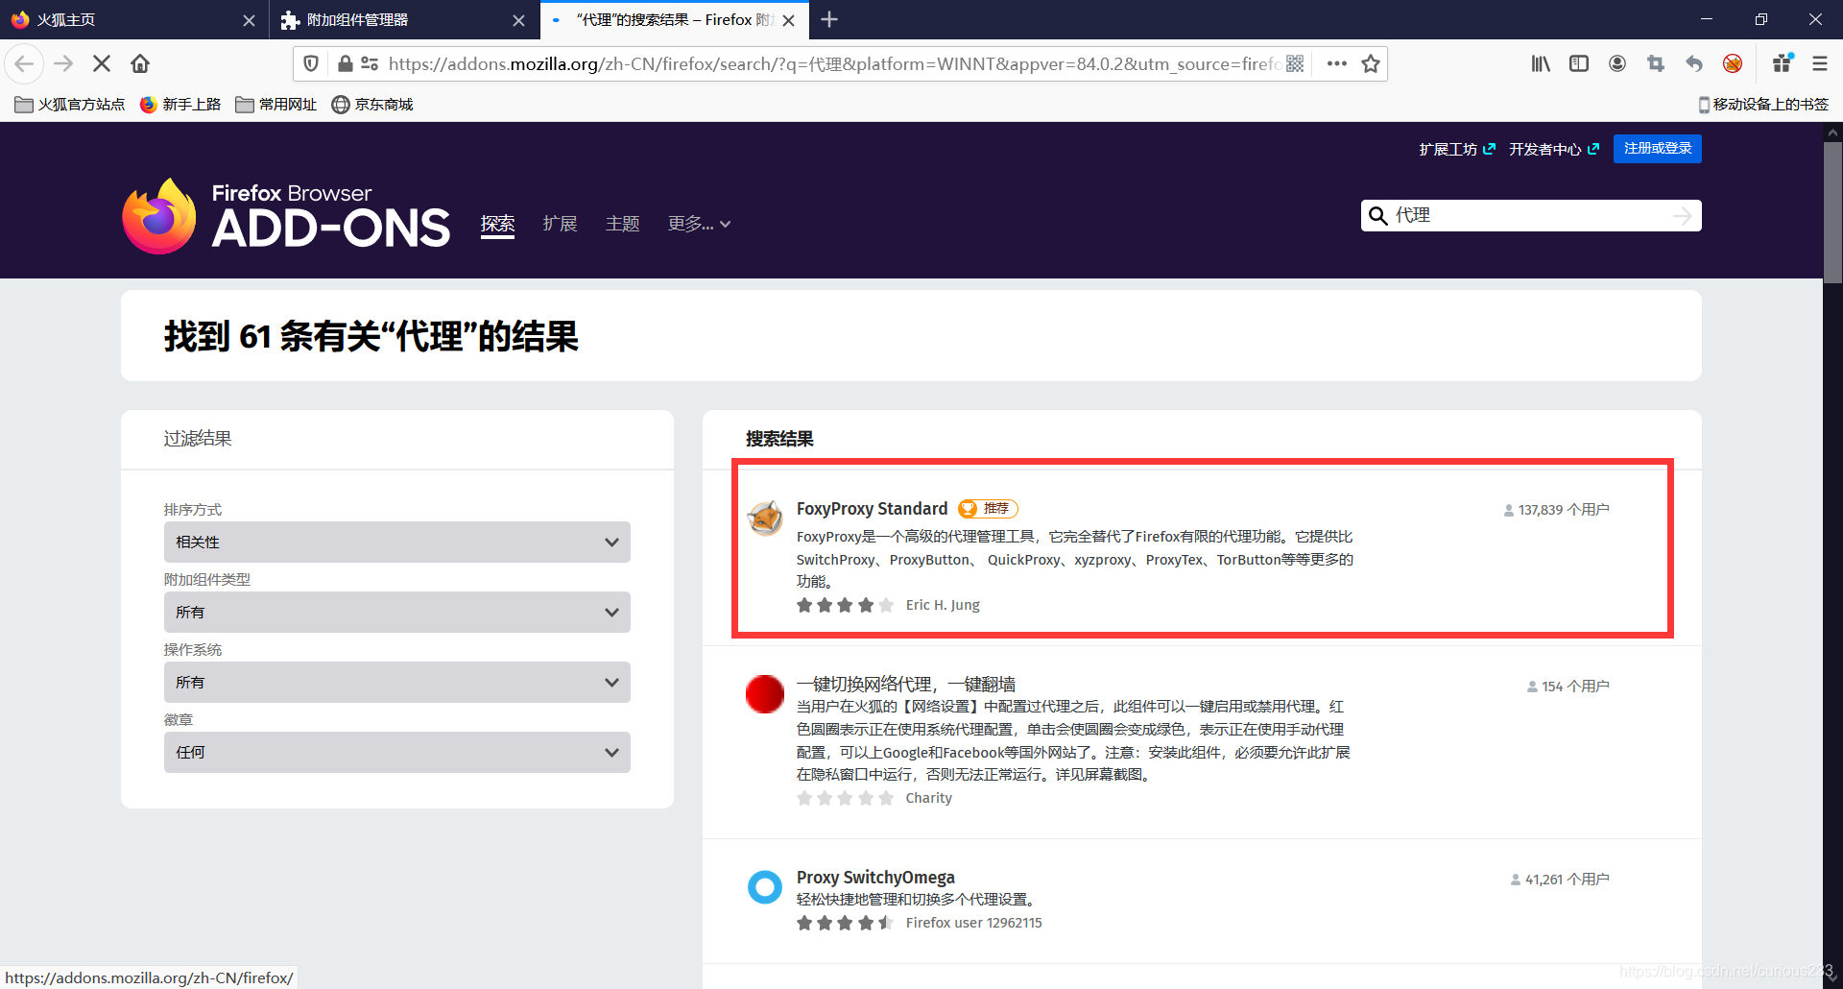Click the SwitchyOmega blue ring icon
1843x989 pixels.
765,886
